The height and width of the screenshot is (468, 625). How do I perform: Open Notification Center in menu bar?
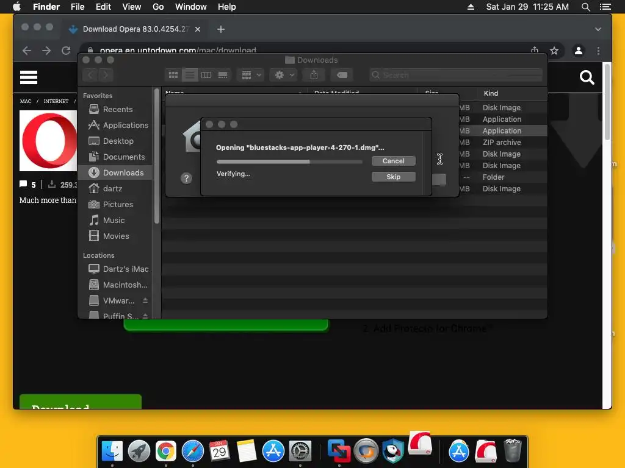605,7
